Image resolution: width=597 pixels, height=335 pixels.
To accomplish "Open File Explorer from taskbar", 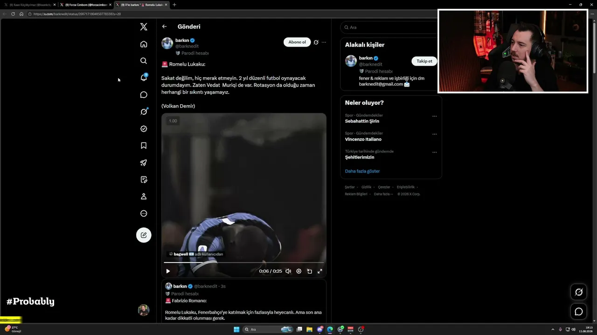I will coord(309,329).
